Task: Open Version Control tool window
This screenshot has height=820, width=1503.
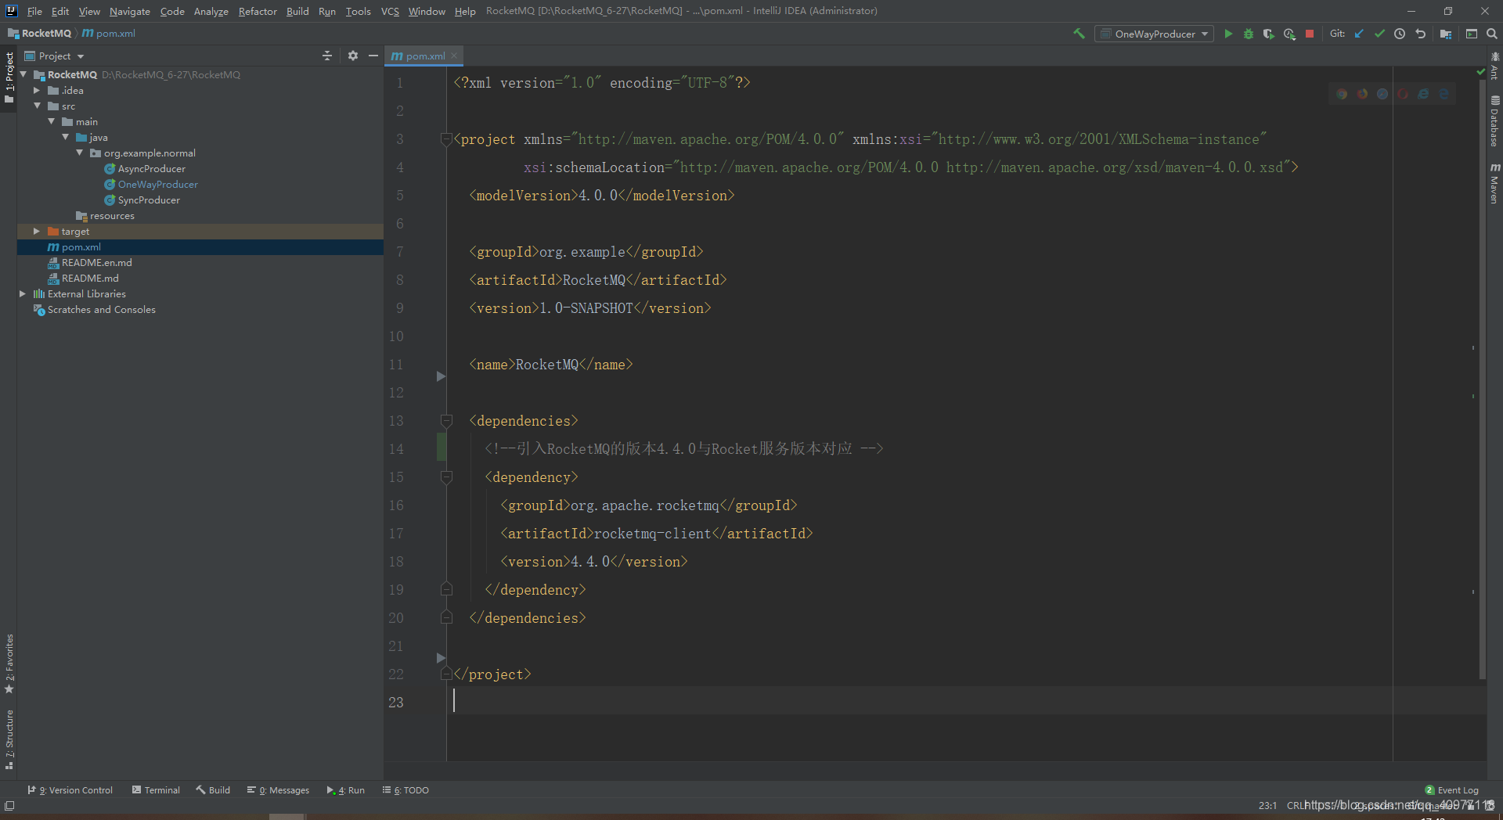Action: click(x=70, y=790)
